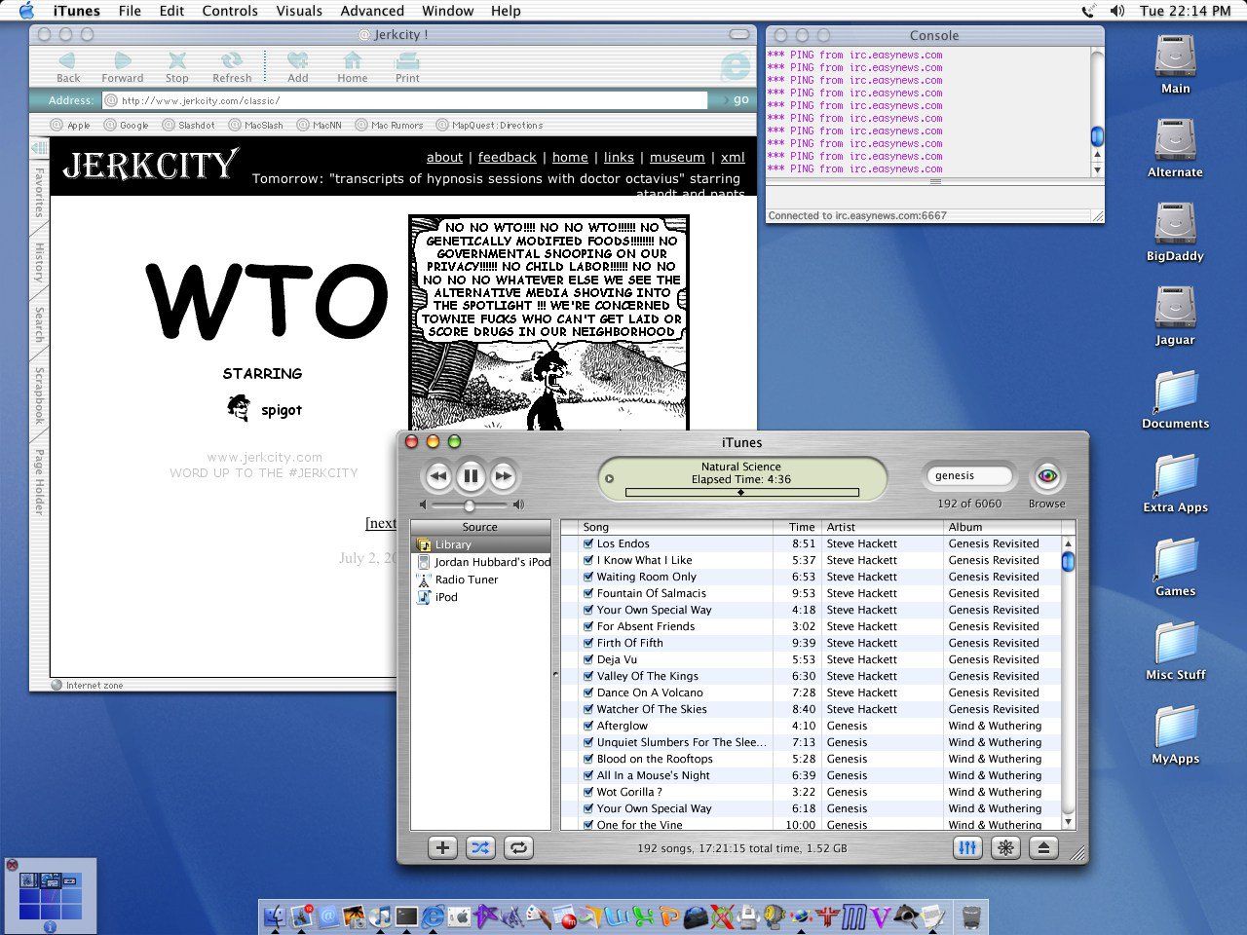
Task: Toggle shuffle in iTunes
Action: coord(480,847)
